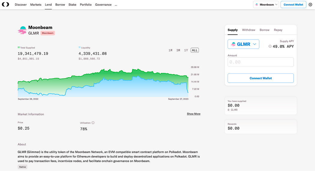Click the Rewards card
Viewport: 315px width, 171px height.
coord(261,126)
